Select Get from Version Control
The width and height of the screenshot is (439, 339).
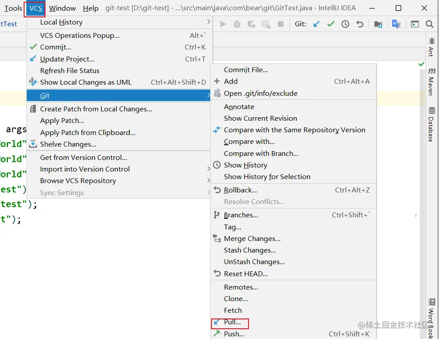118,158
